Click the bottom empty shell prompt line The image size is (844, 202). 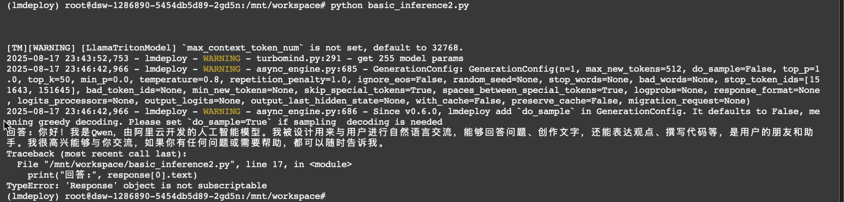[x=166, y=196]
